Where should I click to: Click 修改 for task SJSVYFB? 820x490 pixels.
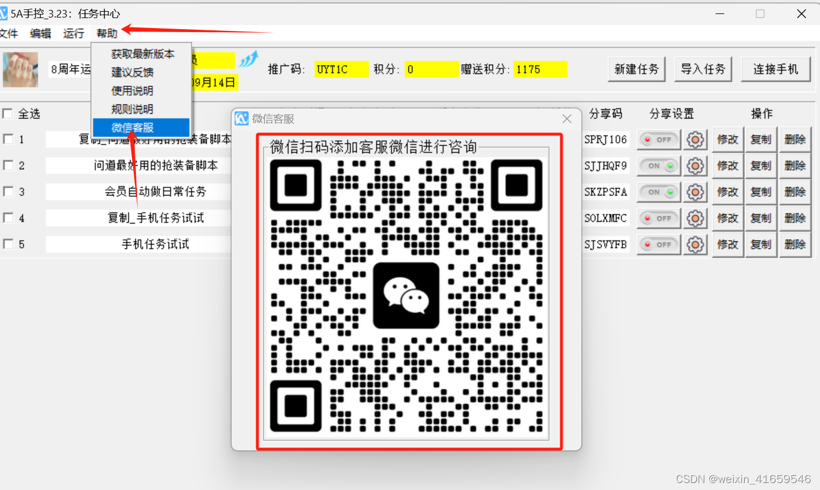(x=728, y=245)
